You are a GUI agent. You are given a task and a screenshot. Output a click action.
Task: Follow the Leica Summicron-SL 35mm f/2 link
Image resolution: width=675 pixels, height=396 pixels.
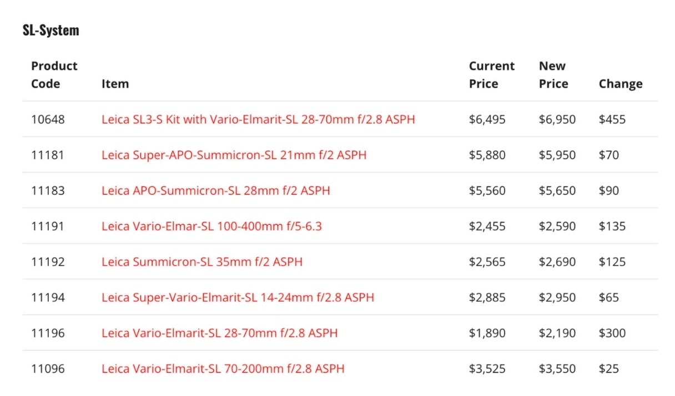pos(202,261)
